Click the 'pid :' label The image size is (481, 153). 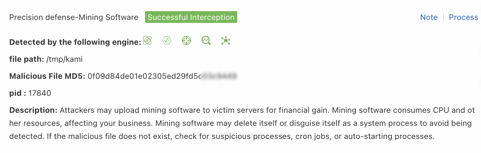18,93
